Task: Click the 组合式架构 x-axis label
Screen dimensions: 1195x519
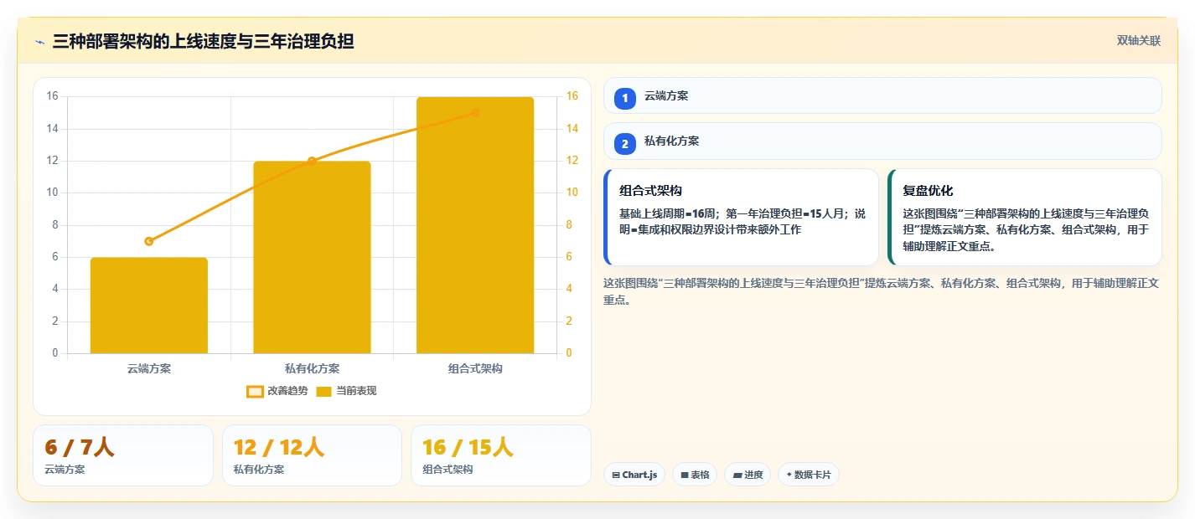Action: pyautogui.click(x=475, y=368)
